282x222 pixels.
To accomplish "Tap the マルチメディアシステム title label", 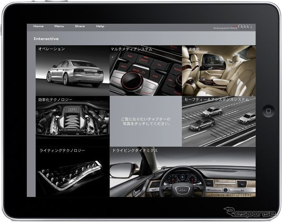I will point(132,49).
